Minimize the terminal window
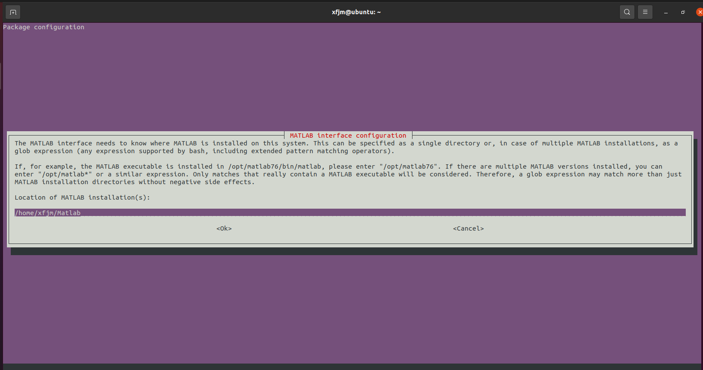This screenshot has height=370, width=703. [x=666, y=12]
